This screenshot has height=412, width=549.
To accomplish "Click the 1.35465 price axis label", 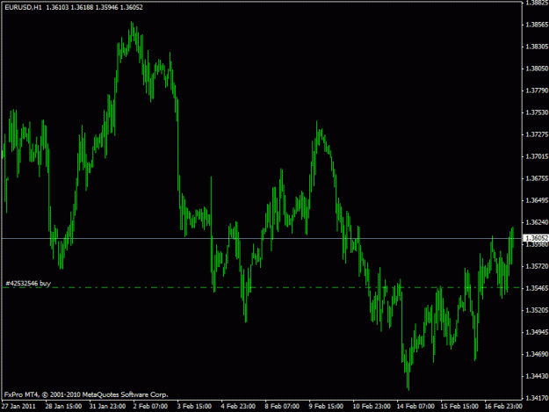I will click(x=537, y=288).
